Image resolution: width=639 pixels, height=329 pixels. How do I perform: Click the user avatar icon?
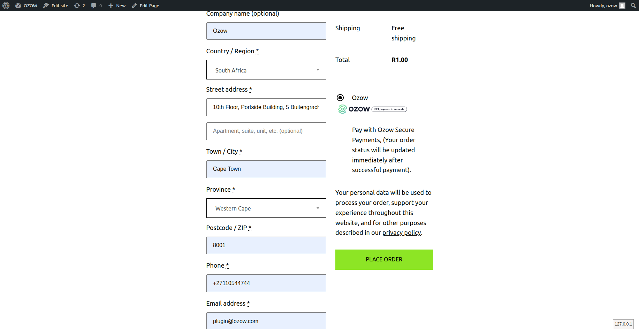point(622,6)
